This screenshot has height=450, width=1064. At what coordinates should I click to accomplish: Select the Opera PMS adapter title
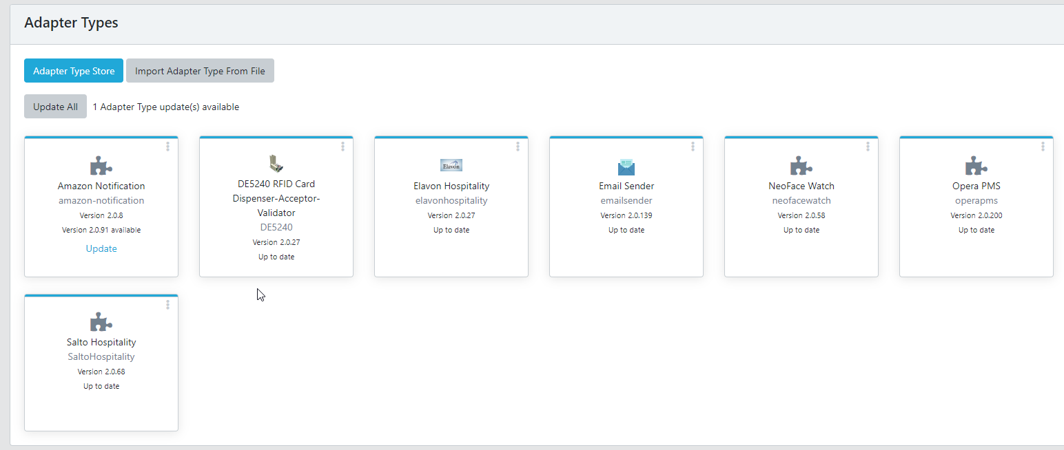click(976, 186)
